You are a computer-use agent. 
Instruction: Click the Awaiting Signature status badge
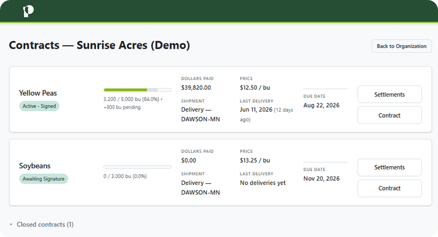(43, 179)
